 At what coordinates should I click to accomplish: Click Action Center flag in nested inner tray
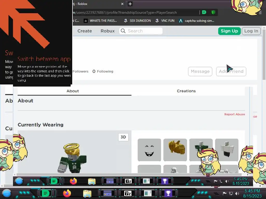pos(216,181)
